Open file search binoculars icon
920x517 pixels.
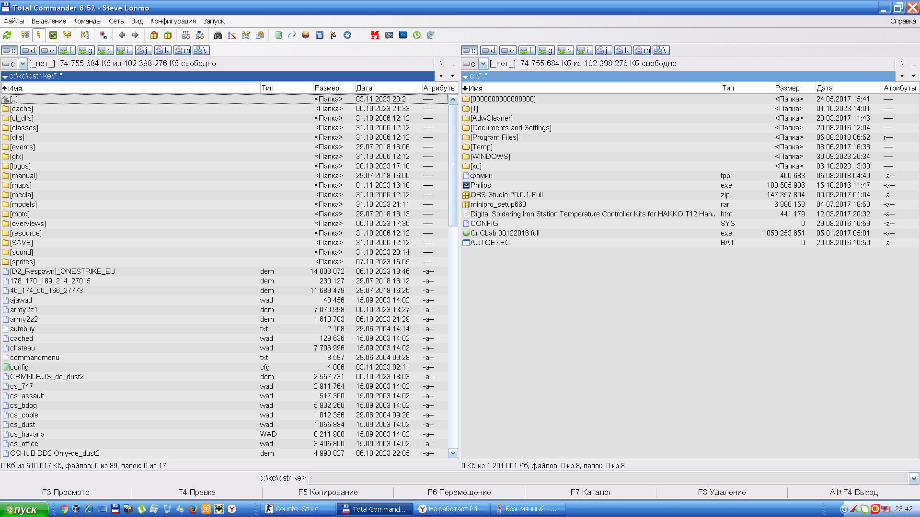pos(218,35)
